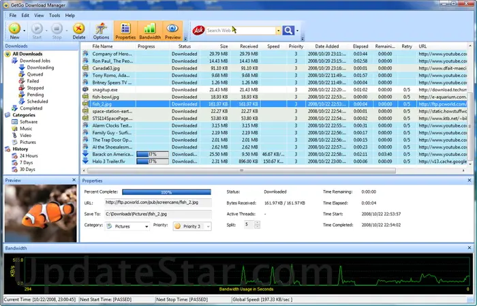Click the Delete icon in the toolbar
The height and width of the screenshot is (306, 477).
[x=79, y=31]
